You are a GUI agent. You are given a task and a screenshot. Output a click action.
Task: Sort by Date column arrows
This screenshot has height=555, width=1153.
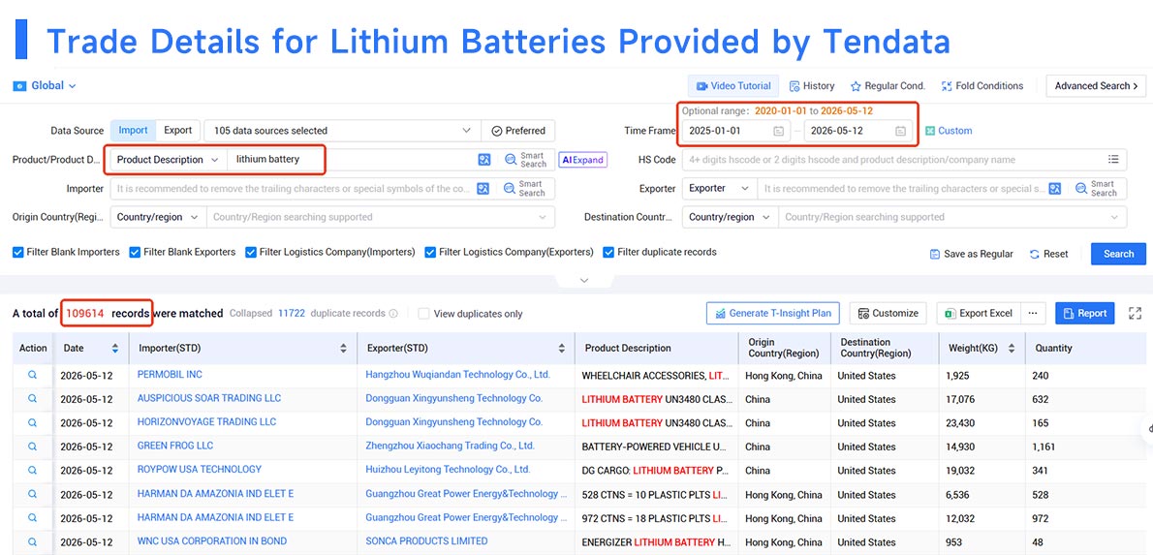pyautogui.click(x=114, y=349)
